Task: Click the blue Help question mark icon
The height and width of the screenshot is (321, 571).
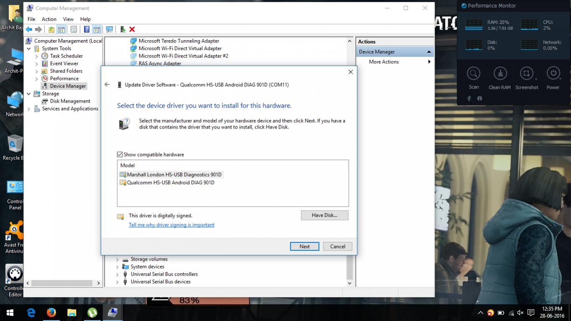Action: tap(87, 29)
